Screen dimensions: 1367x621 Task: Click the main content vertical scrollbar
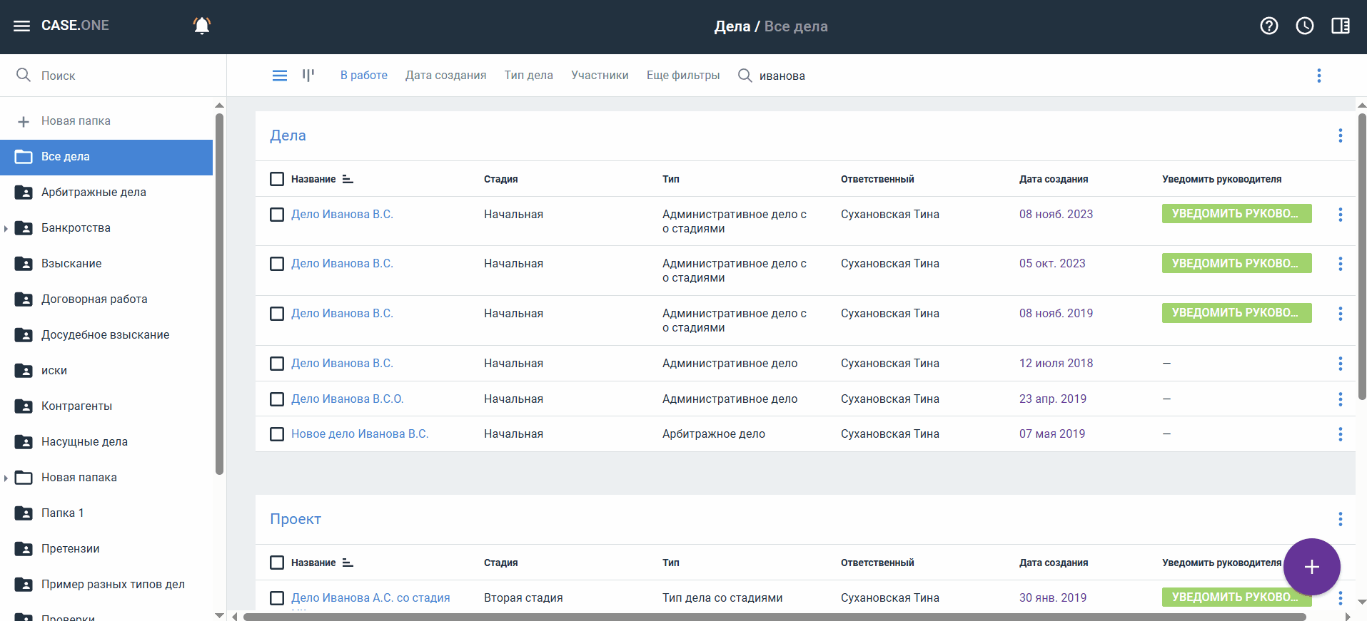pos(1362,257)
